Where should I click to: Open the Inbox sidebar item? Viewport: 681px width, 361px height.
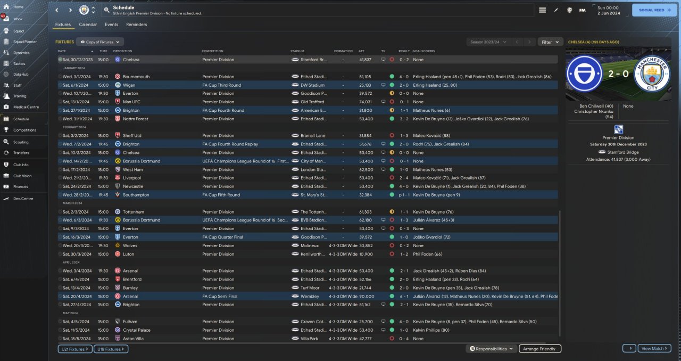pyautogui.click(x=18, y=19)
